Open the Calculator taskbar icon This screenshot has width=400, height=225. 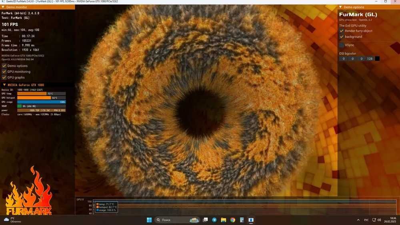point(242,220)
